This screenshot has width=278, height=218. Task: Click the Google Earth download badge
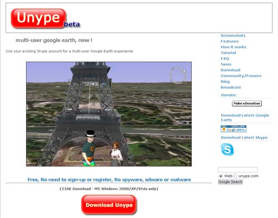click(x=234, y=129)
